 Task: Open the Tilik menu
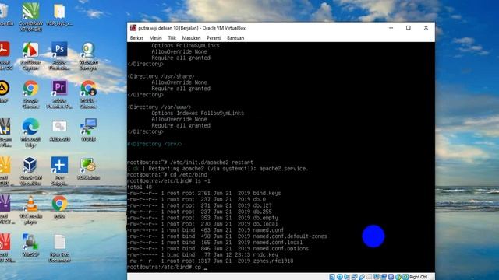(x=172, y=38)
